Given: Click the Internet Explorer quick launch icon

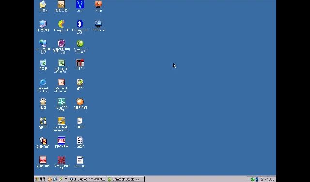Looking at the screenshot, I should pyautogui.click(x=55, y=179).
